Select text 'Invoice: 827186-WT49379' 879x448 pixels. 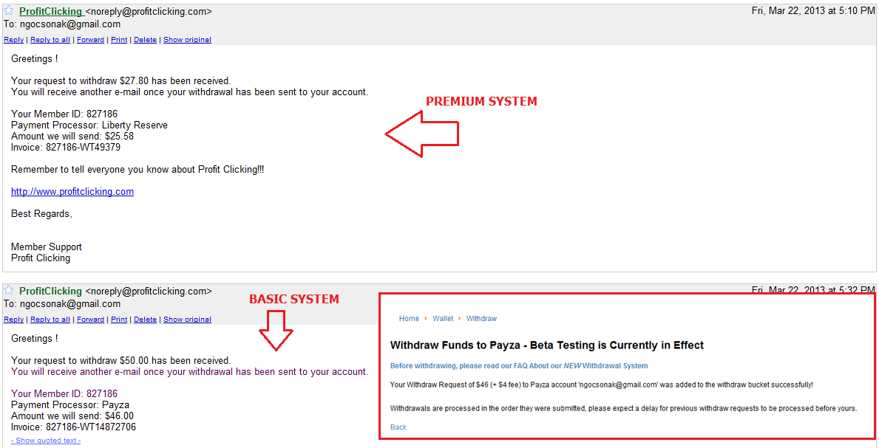click(x=66, y=148)
